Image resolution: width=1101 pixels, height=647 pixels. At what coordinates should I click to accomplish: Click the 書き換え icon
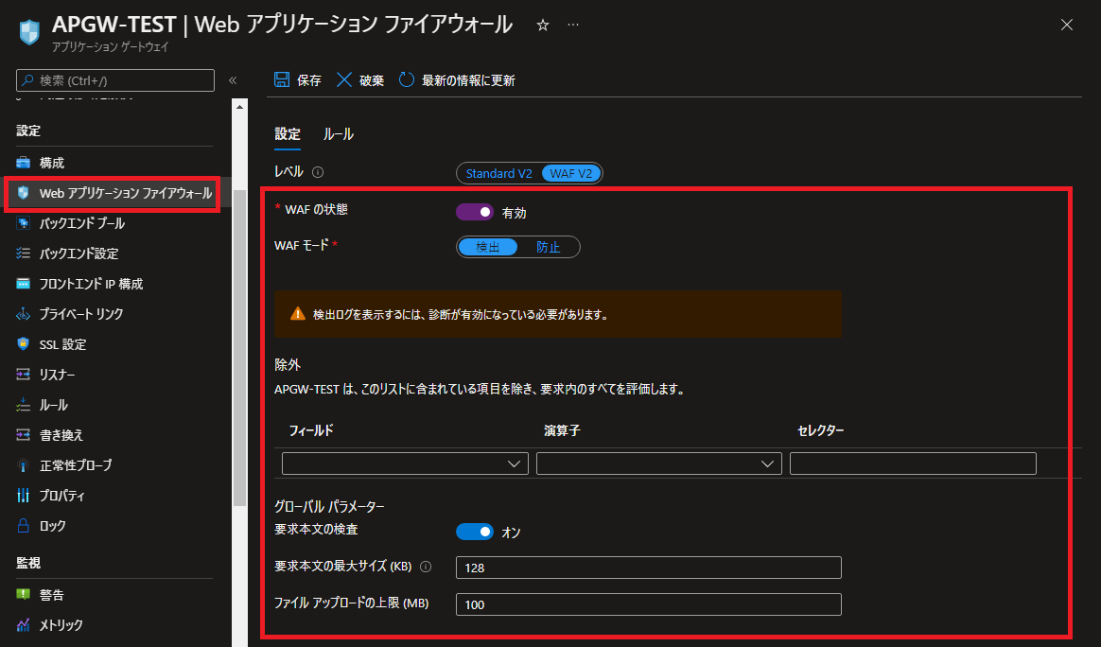coord(23,435)
